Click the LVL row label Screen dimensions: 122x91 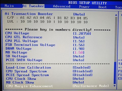(10, 21)
